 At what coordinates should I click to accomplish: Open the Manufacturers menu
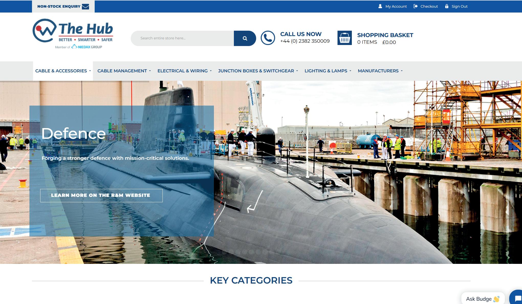pos(380,71)
